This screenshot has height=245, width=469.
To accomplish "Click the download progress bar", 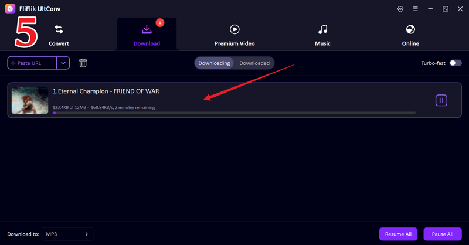I will point(234,113).
